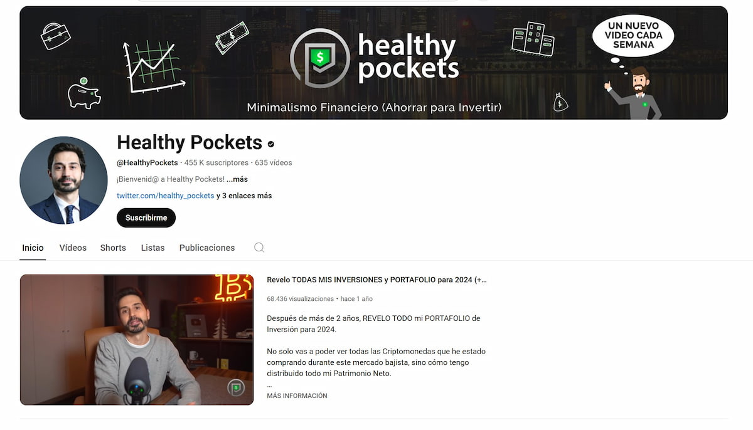This screenshot has width=753, height=430.
Task: Click the watermark logo on video thumbnail
Action: [x=236, y=388]
